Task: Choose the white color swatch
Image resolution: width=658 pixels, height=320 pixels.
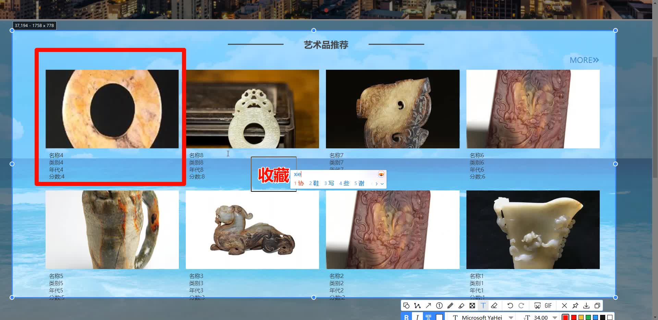Action: tap(610, 318)
